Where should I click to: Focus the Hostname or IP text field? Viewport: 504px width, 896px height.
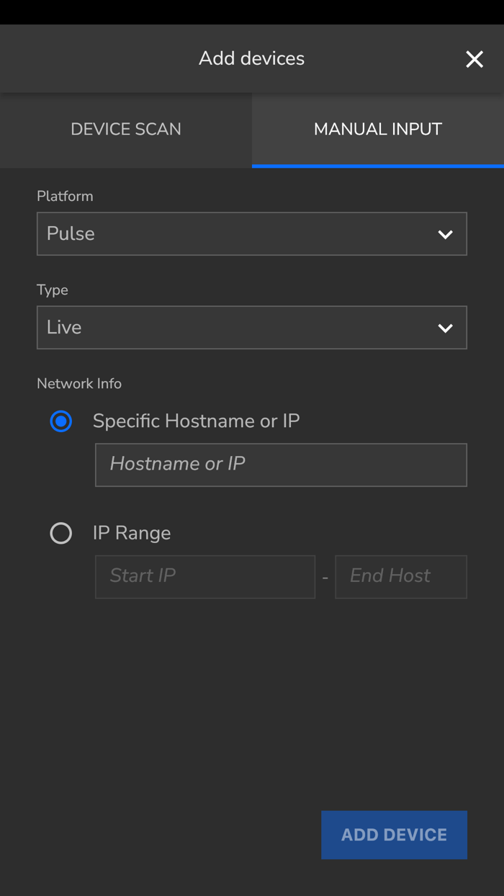coord(281,465)
